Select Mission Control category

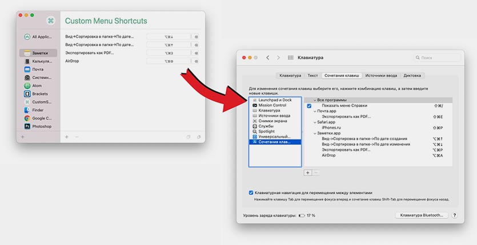tap(275, 105)
